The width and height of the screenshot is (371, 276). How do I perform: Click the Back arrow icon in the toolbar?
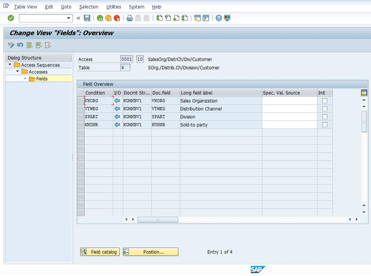[x=100, y=18]
